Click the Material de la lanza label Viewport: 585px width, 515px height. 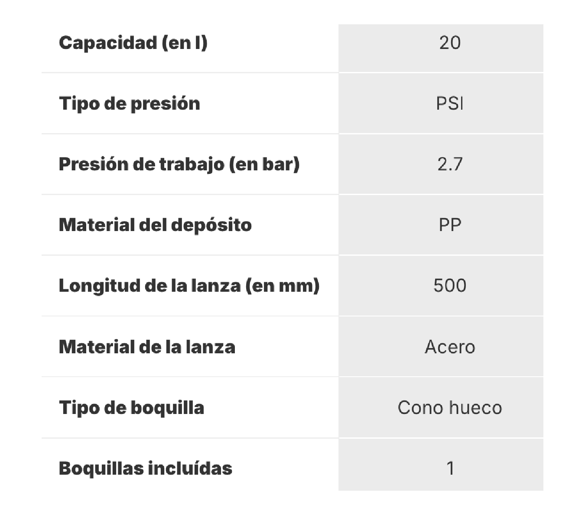(147, 347)
